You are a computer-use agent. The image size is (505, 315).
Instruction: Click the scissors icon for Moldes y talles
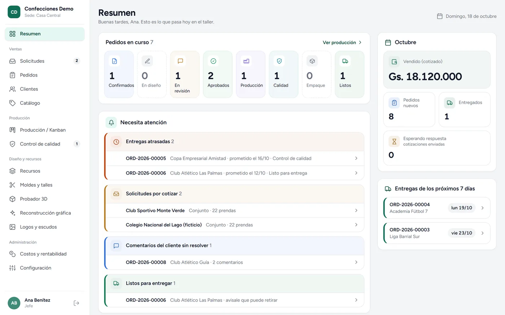13,185
